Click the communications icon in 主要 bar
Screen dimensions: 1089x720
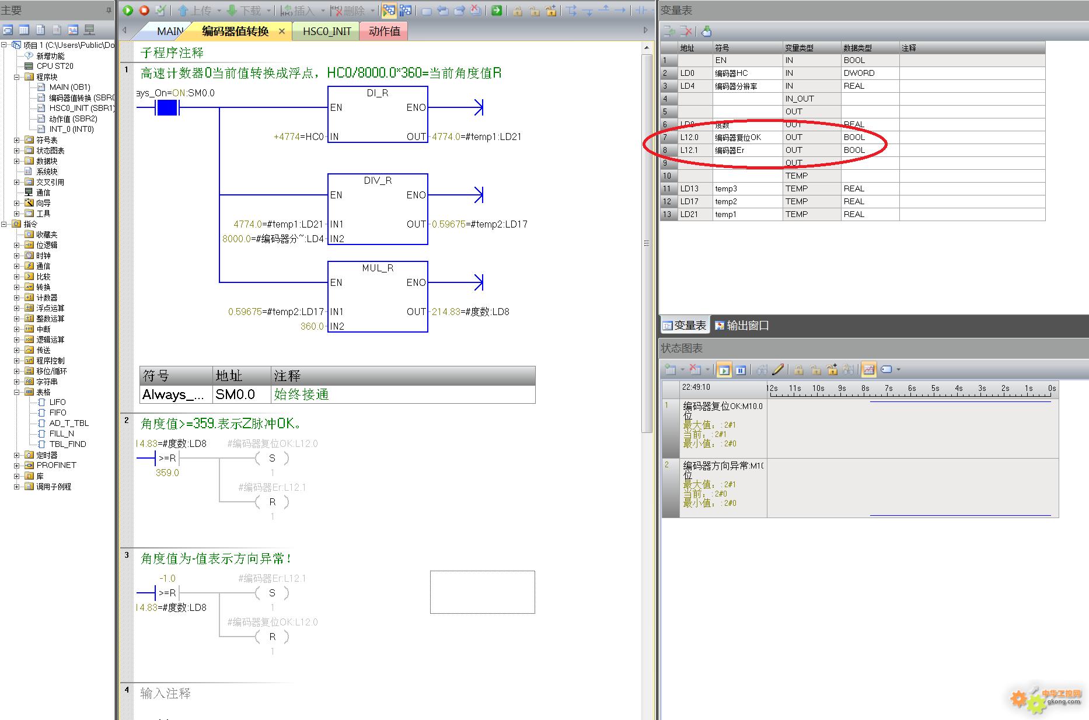click(89, 30)
